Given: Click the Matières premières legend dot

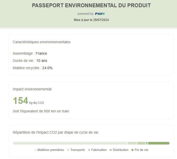Looking at the screenshot, I should tap(36, 150).
